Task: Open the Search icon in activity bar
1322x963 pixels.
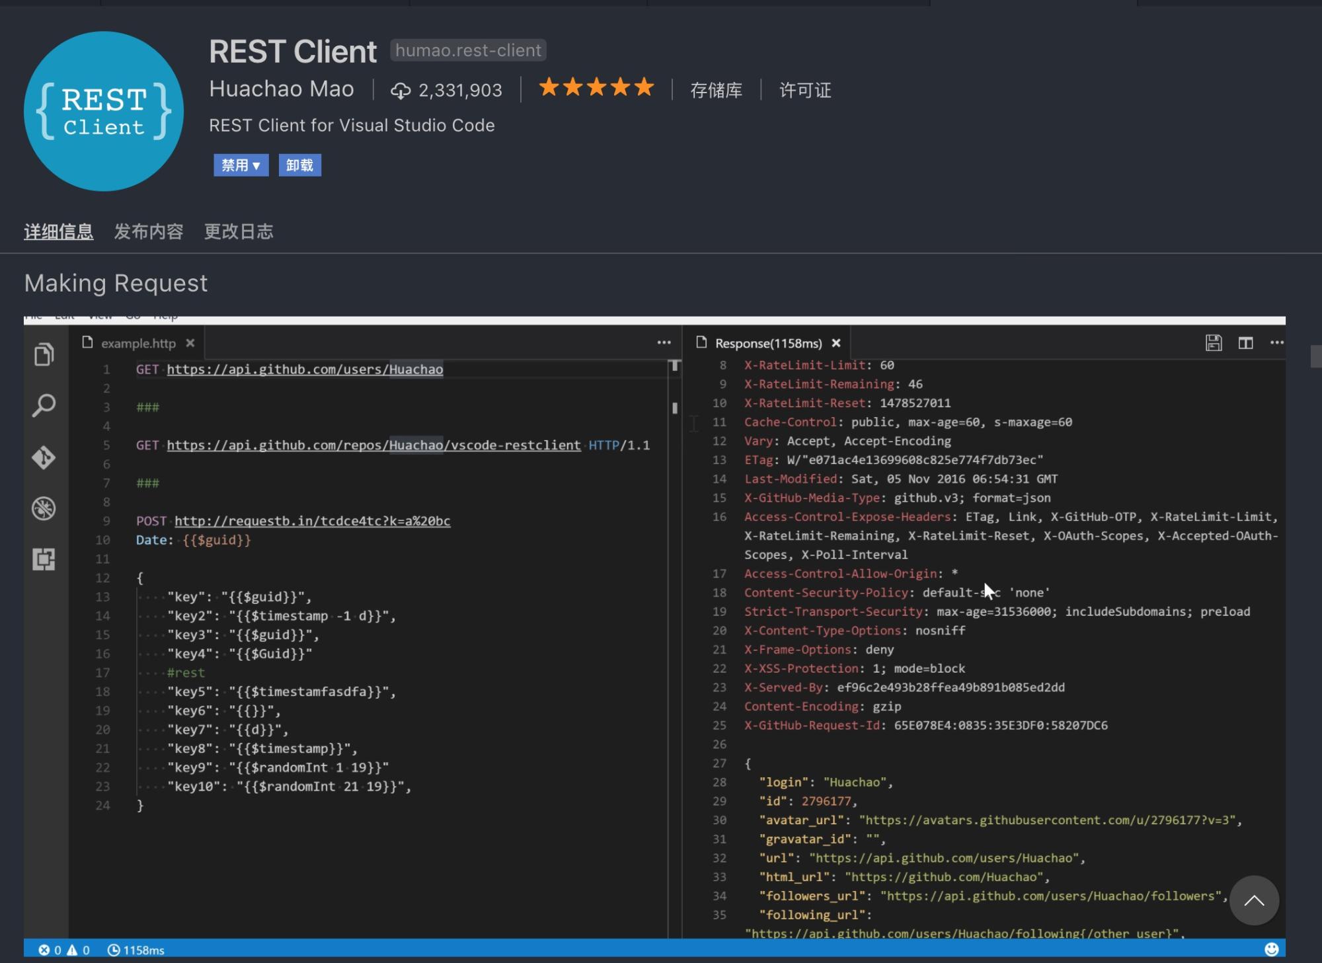Action: tap(44, 405)
